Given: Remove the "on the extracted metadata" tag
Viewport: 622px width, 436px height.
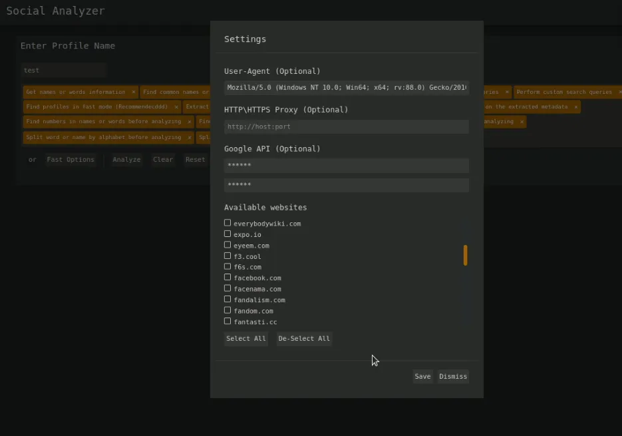Looking at the screenshot, I should click(x=575, y=107).
